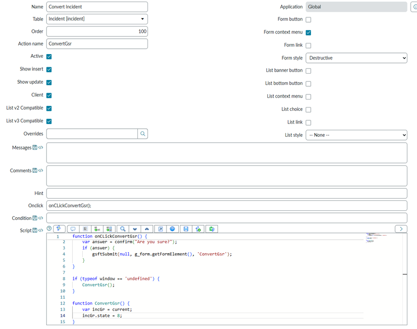The image size is (417, 329).
Task: Click the Name field containing Convert Incident
Action: click(x=97, y=7)
